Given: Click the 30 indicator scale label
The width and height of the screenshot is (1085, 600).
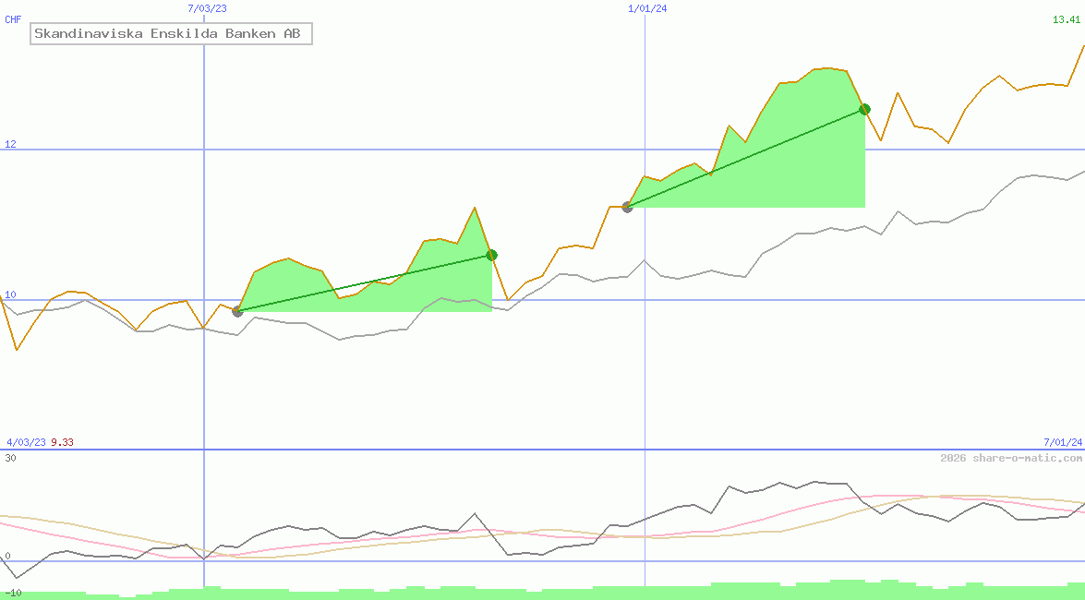Looking at the screenshot, I should (10, 458).
